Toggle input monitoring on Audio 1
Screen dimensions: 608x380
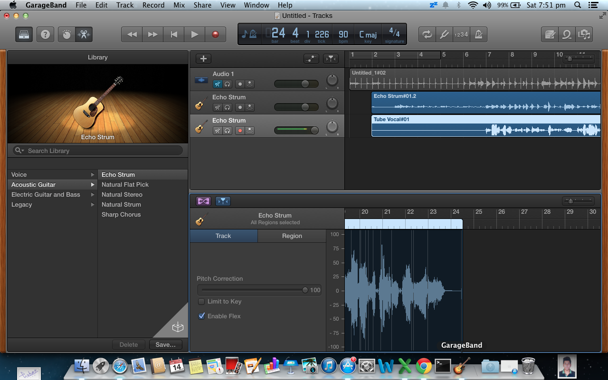(x=250, y=84)
